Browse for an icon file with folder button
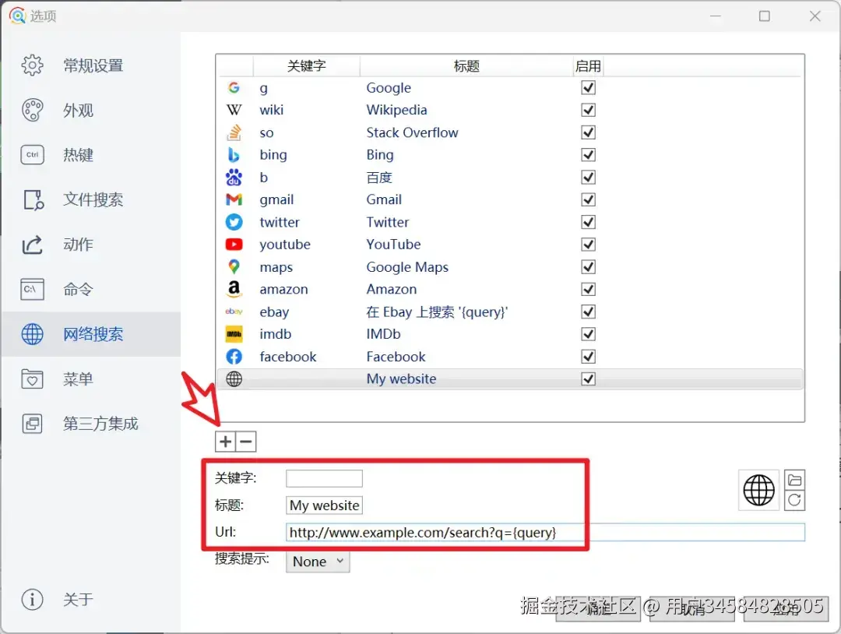This screenshot has height=634, width=841. tap(794, 479)
